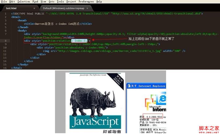Click the closing </html> tag line
The width and height of the screenshot is (220, 134).
coord(17,68)
